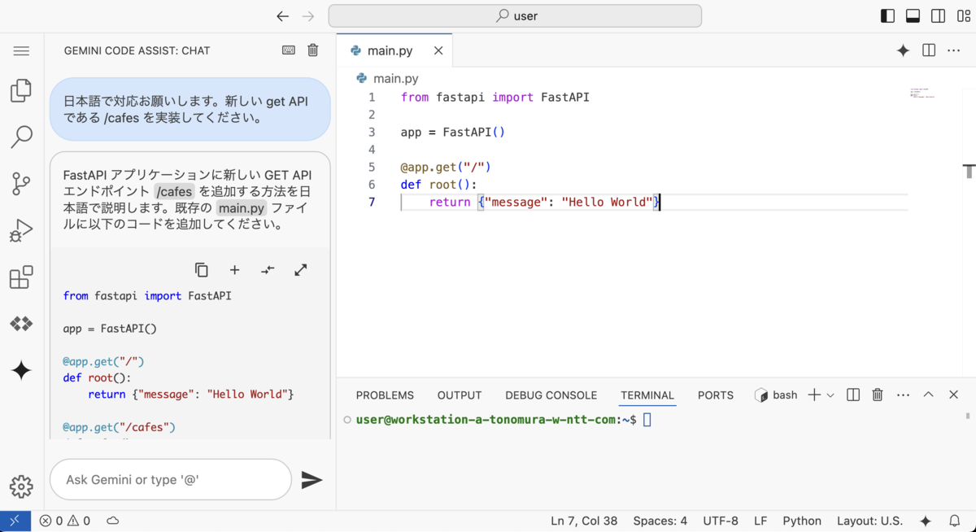Click the editor minimap preview
The width and height of the screenshot is (976, 532).
click(x=923, y=93)
